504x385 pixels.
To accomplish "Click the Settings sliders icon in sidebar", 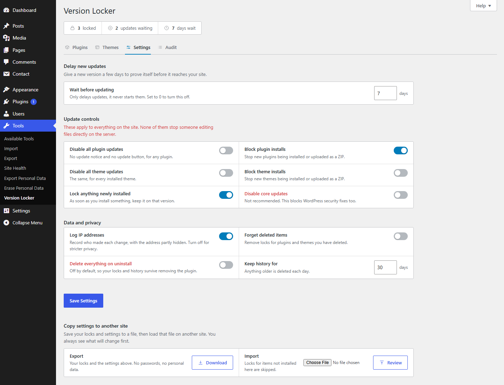I will click(x=6, y=211).
